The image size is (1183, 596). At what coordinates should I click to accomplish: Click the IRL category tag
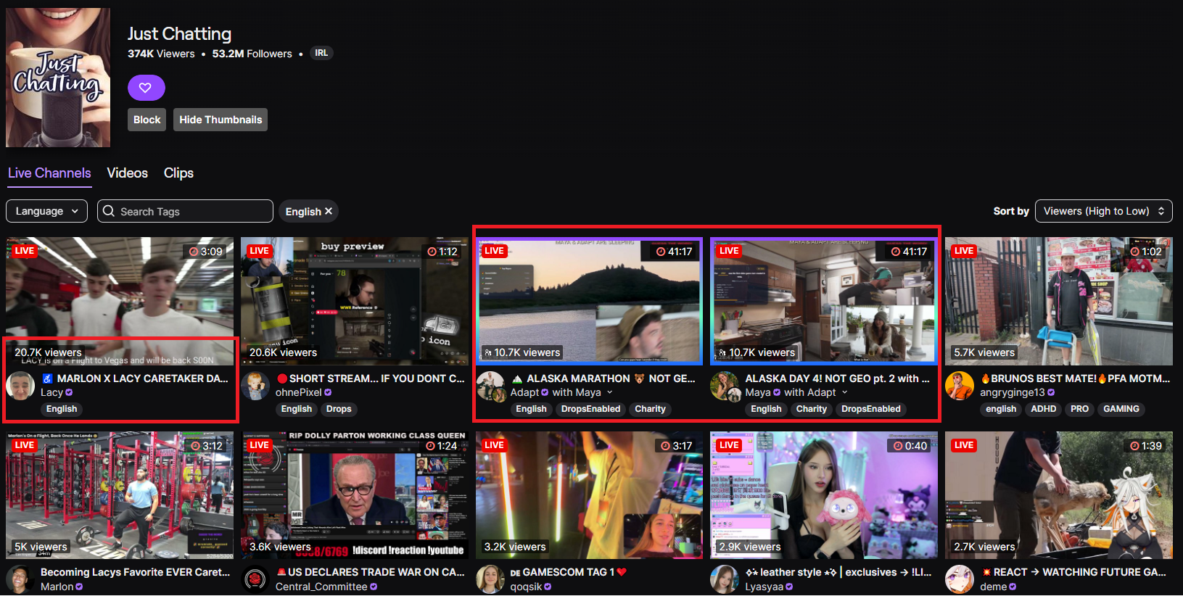pyautogui.click(x=321, y=53)
